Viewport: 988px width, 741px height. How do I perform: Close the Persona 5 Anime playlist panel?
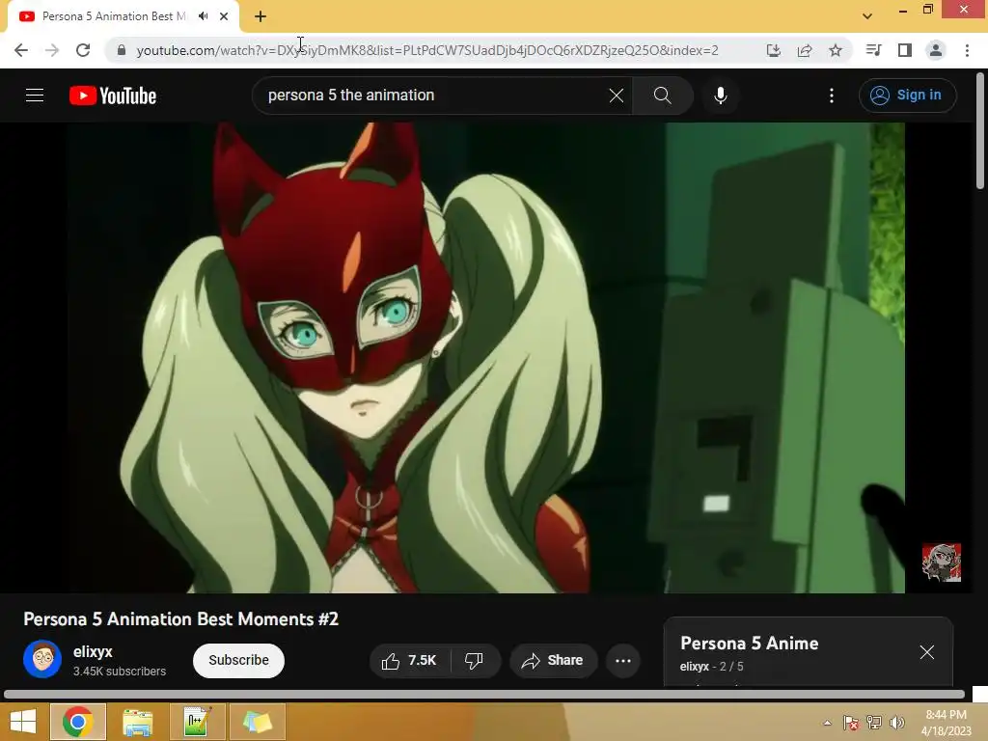927,652
